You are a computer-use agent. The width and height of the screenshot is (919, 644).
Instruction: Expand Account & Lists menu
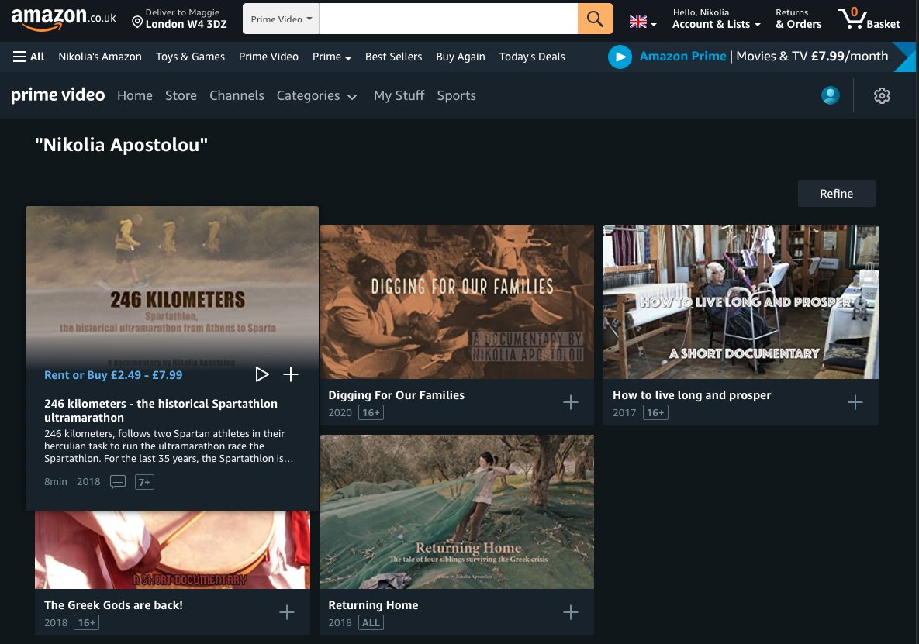pos(717,19)
